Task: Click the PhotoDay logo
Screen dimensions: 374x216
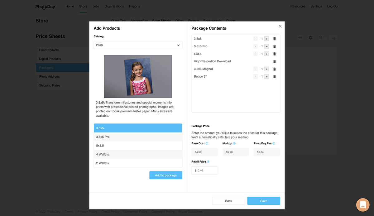Action: click(x=46, y=7)
